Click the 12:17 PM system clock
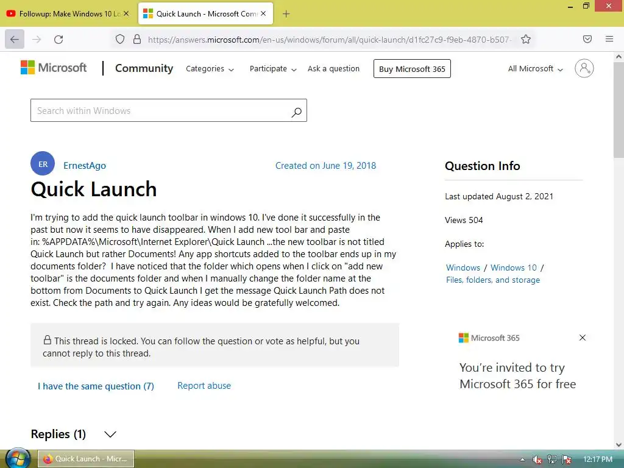Viewport: 624px width, 468px height. (598, 459)
